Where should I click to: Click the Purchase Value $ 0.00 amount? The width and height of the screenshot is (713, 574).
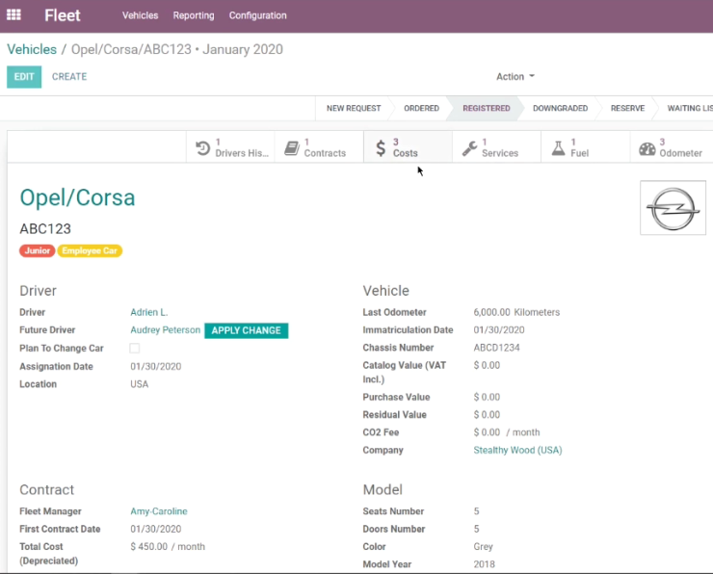[487, 397]
